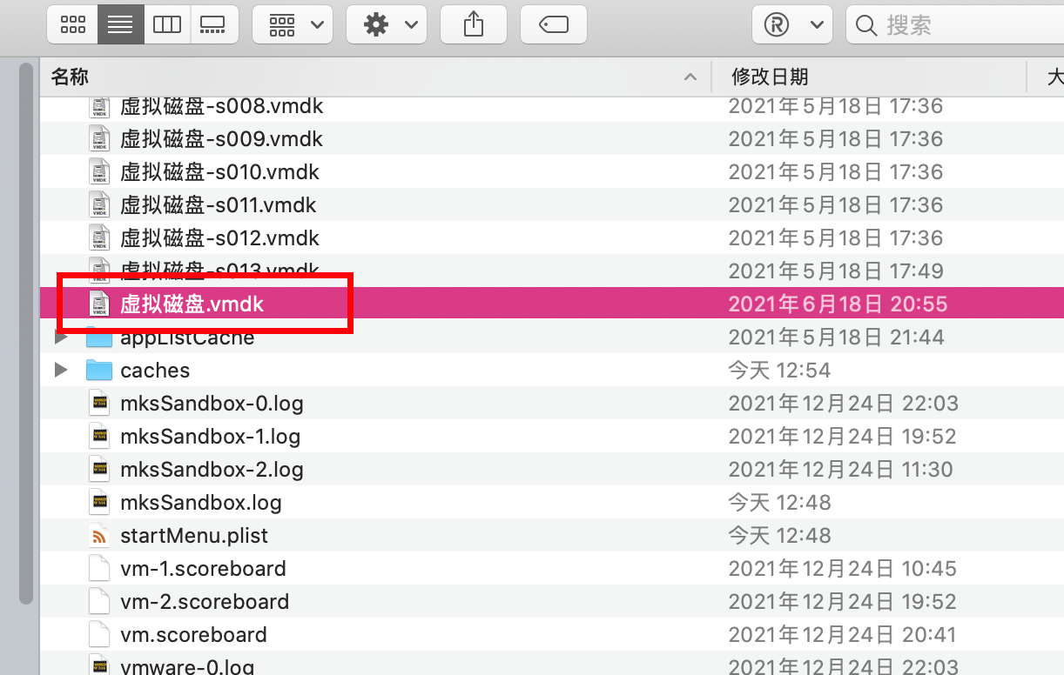Screen dimensions: 1064x675
Task: Open the group-by arrangement dropdown
Action: pos(293,24)
